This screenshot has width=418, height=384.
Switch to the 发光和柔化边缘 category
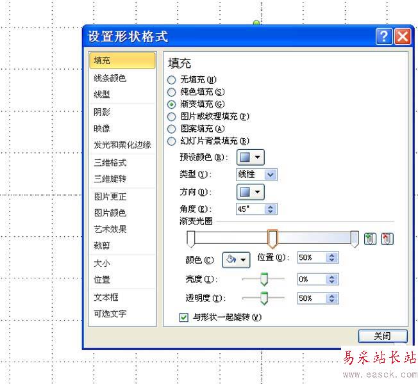coord(122,145)
